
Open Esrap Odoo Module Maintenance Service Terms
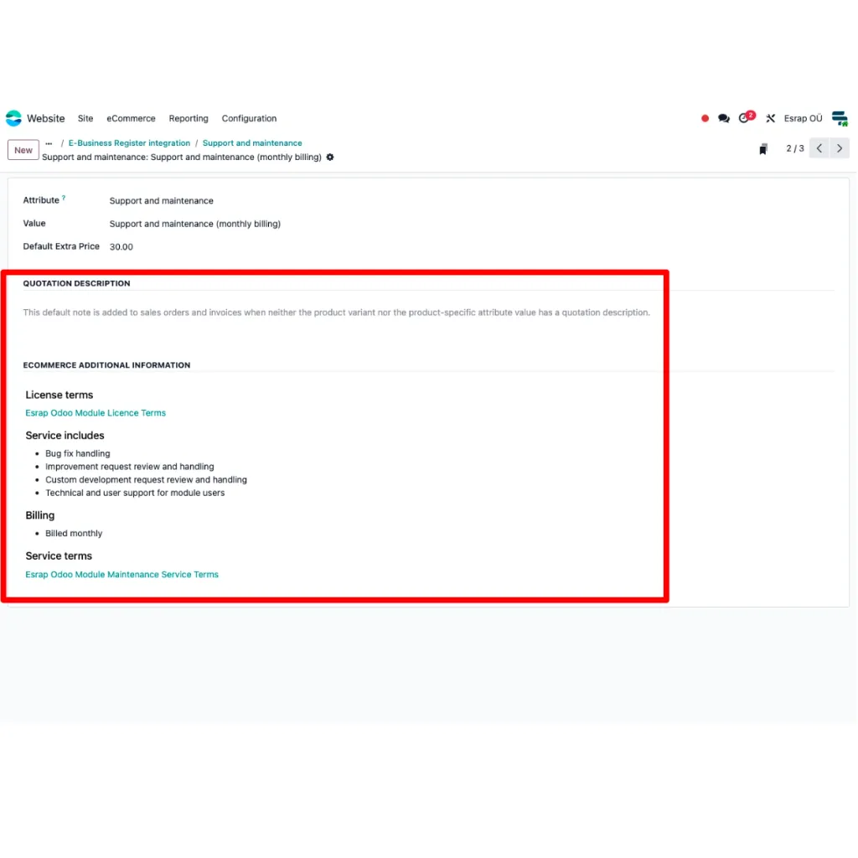click(x=122, y=574)
